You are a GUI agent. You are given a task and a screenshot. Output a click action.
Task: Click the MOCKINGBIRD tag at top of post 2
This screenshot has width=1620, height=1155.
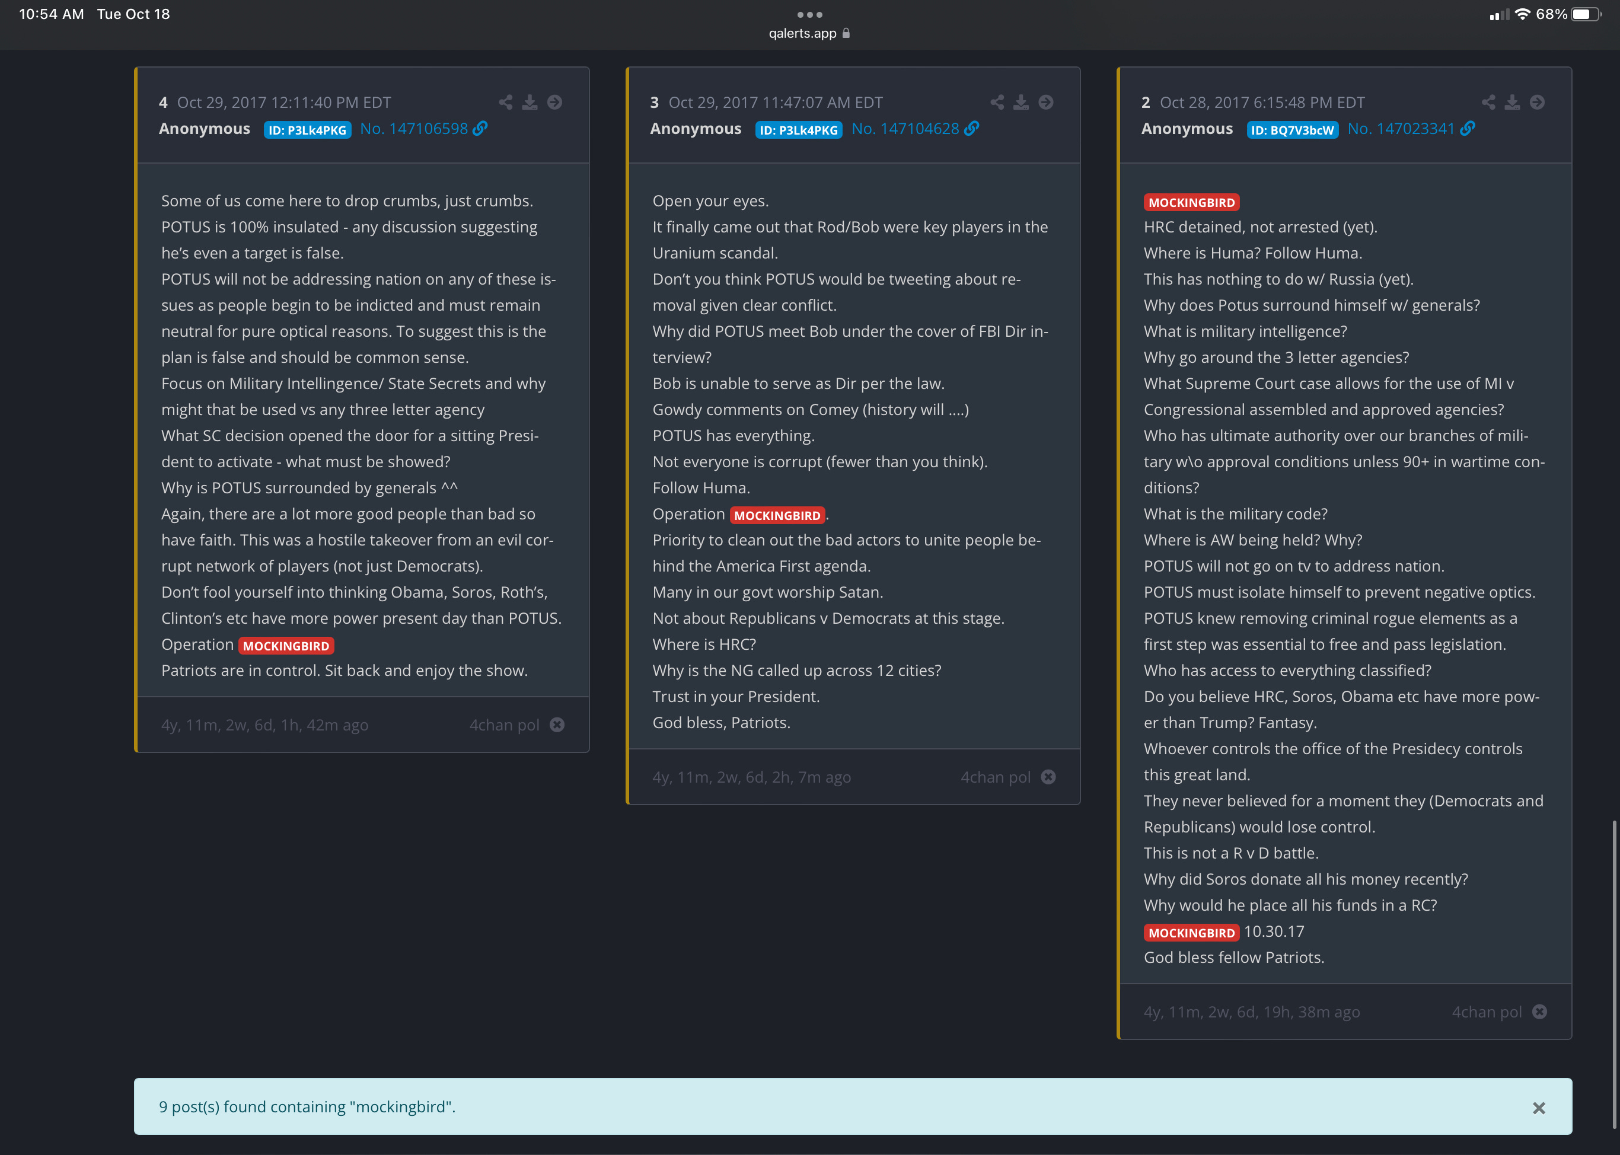(x=1191, y=203)
